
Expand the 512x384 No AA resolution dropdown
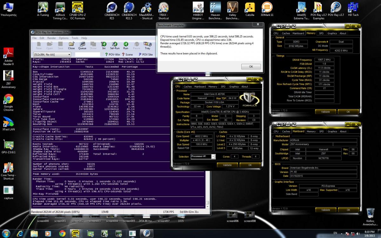point(69,55)
